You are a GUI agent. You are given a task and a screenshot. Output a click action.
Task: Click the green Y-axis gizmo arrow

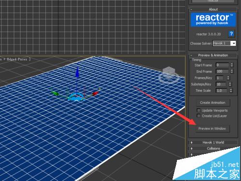pos(55,93)
